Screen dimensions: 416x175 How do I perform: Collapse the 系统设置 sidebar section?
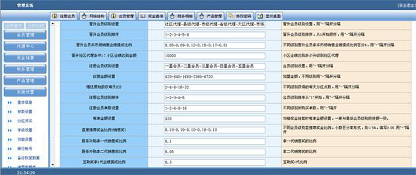(x=25, y=92)
